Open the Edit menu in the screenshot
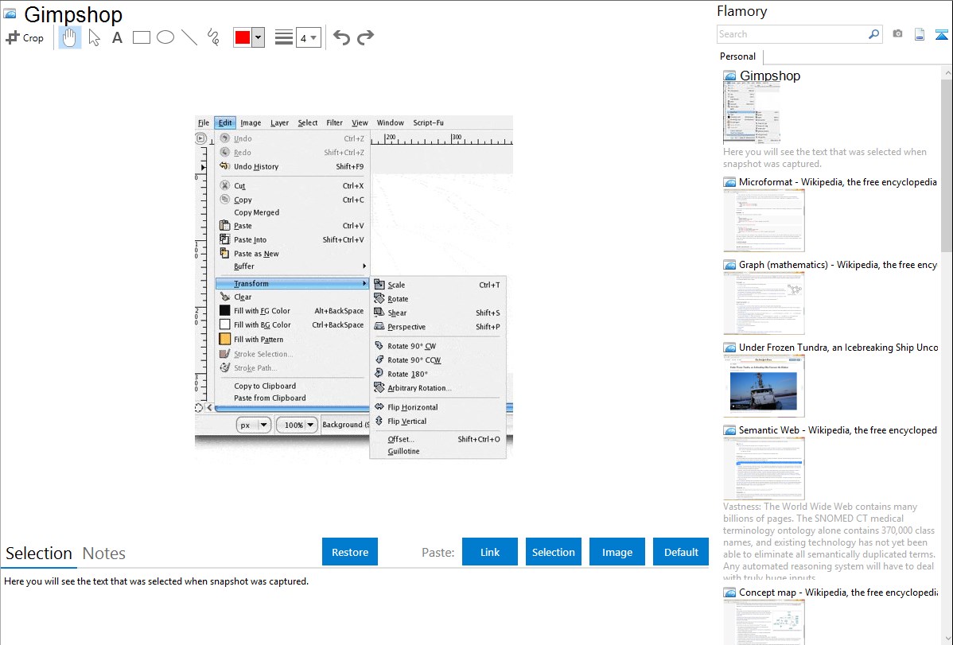 click(225, 122)
